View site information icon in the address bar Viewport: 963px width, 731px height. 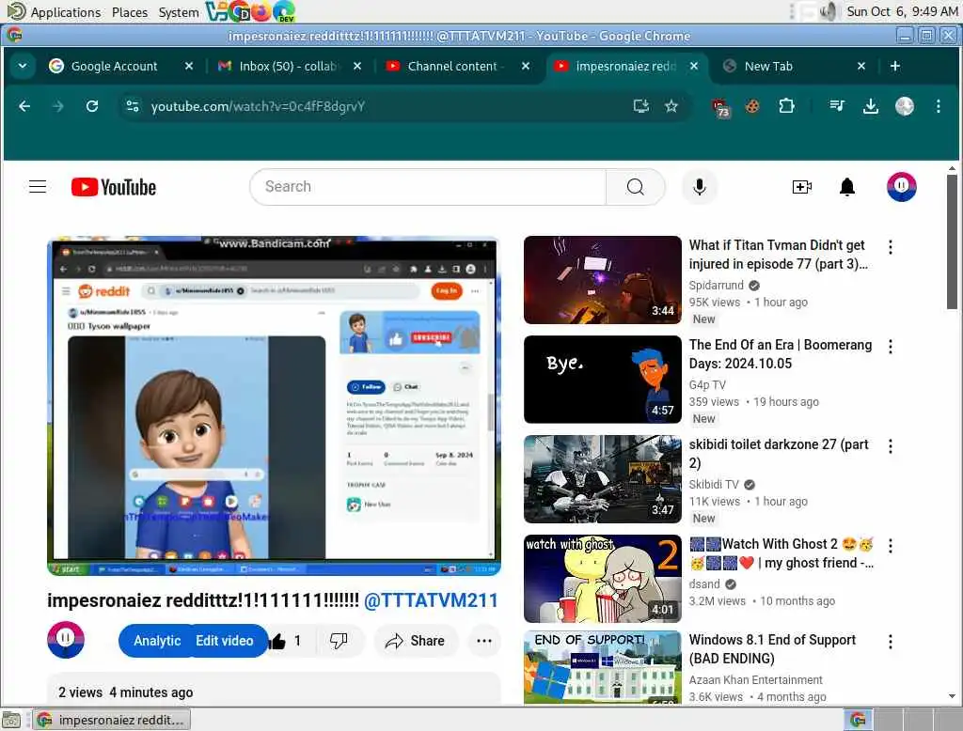(132, 106)
